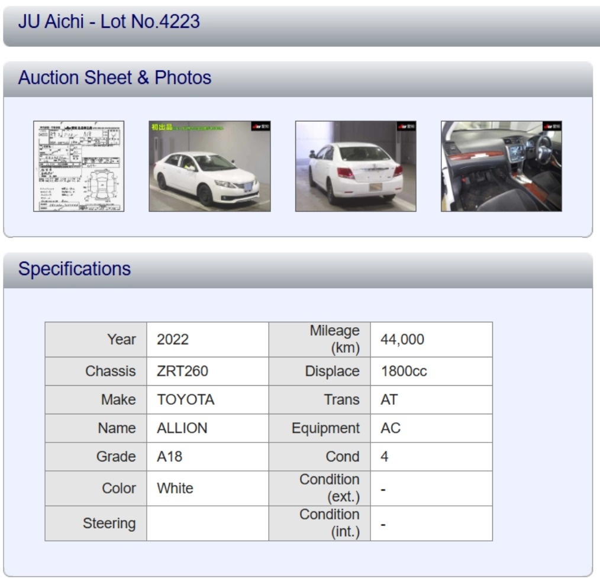
Task: Click the 1800cc displacement value
Action: pyautogui.click(x=404, y=372)
